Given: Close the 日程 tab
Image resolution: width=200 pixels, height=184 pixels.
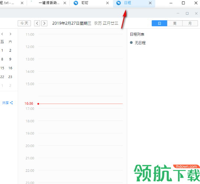Looking at the screenshot, I should coord(150,3).
